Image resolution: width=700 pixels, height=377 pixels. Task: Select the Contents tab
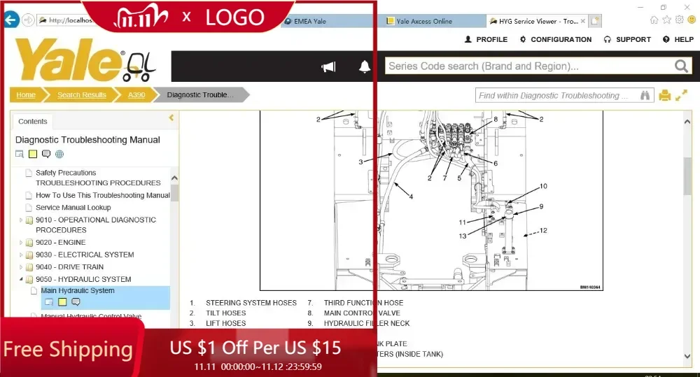tap(33, 122)
